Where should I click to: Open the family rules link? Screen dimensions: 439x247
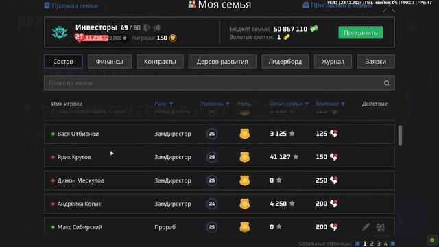click(x=71, y=5)
